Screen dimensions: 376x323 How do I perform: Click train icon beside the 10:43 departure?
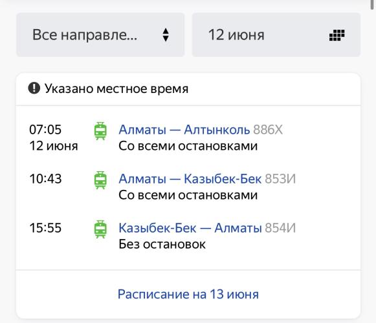(100, 180)
